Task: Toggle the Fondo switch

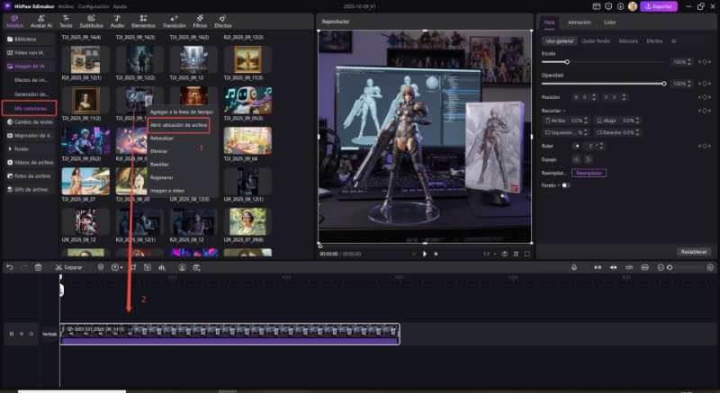Action: (x=565, y=185)
